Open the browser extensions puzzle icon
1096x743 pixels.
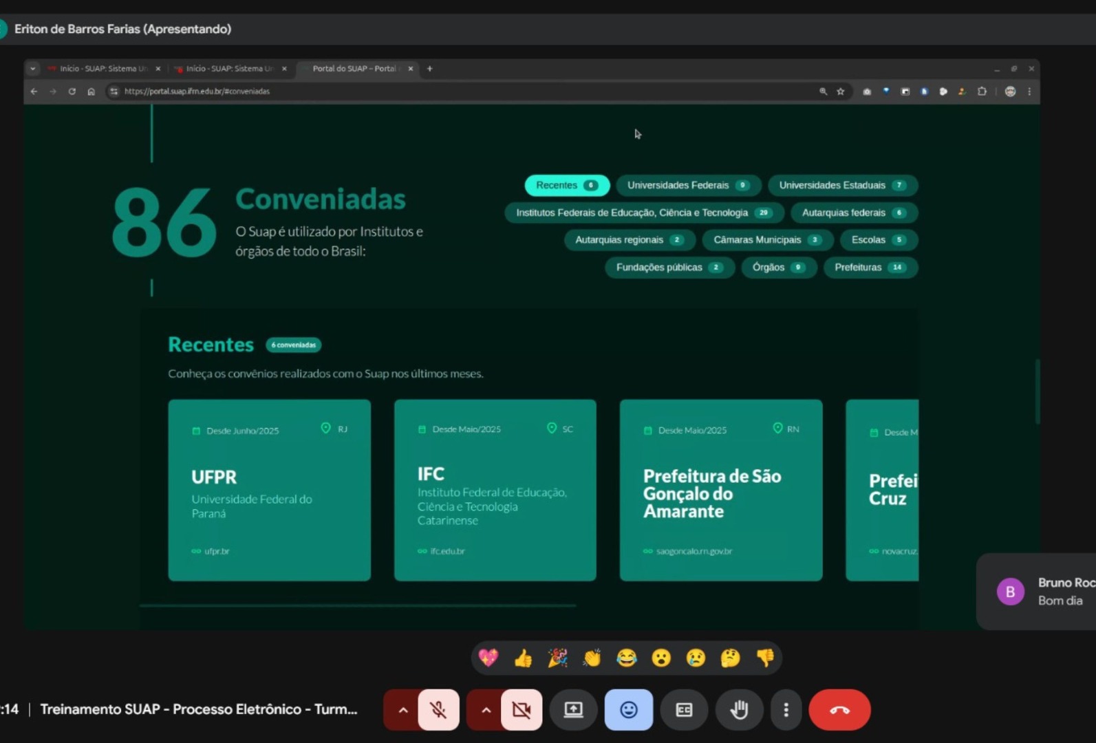[x=982, y=91]
